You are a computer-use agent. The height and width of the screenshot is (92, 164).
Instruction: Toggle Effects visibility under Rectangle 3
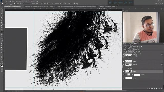pos(127,57)
